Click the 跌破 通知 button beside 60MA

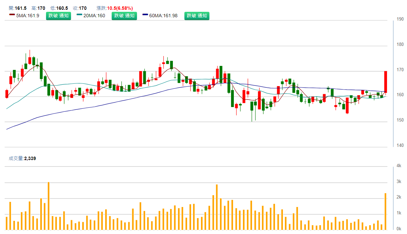point(197,16)
